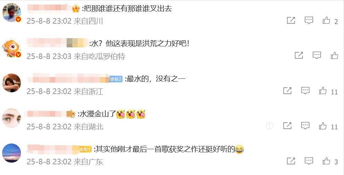Share the 最水的 comment from 浙江

(x=287, y=91)
